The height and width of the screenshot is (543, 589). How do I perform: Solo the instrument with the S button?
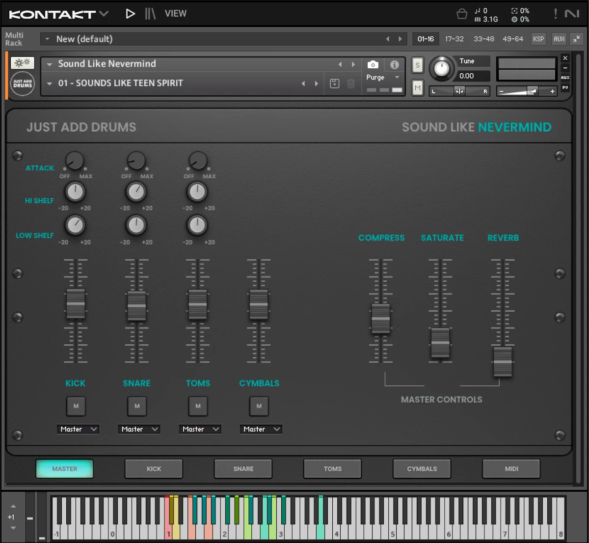coord(417,65)
